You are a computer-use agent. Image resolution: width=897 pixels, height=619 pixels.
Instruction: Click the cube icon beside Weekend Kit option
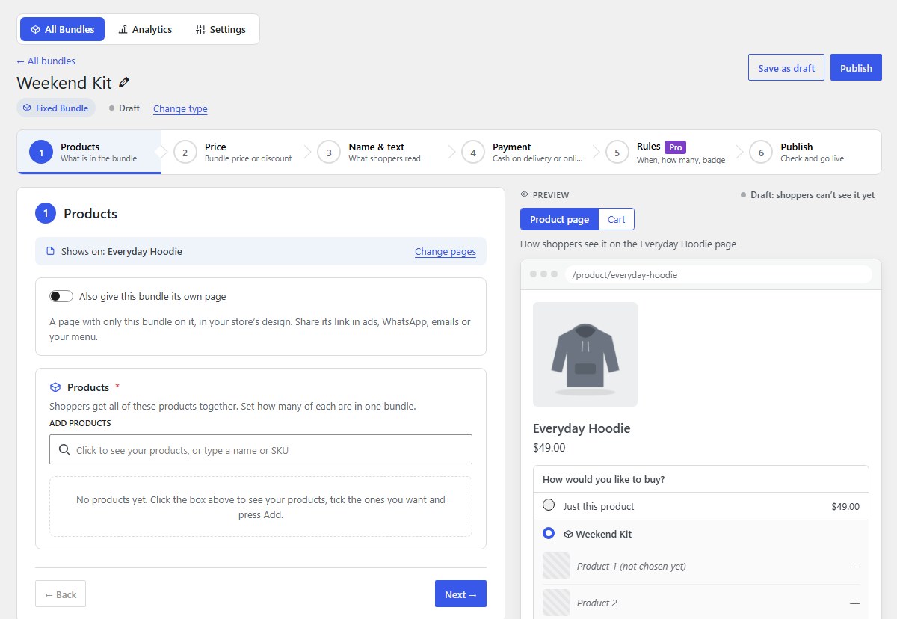pos(568,535)
